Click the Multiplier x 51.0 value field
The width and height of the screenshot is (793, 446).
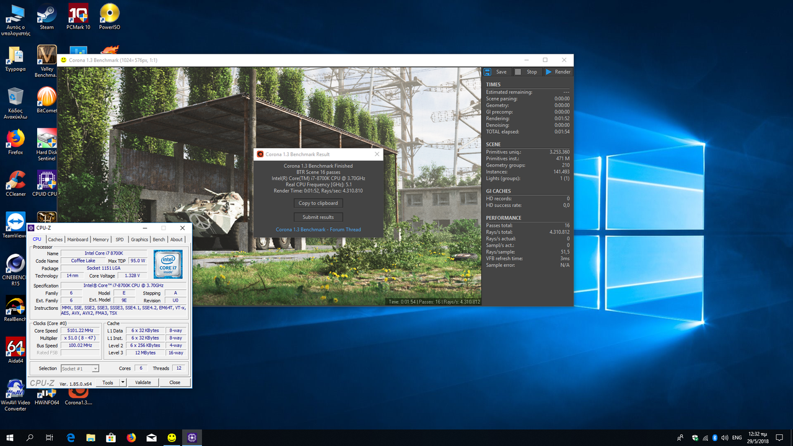point(79,338)
